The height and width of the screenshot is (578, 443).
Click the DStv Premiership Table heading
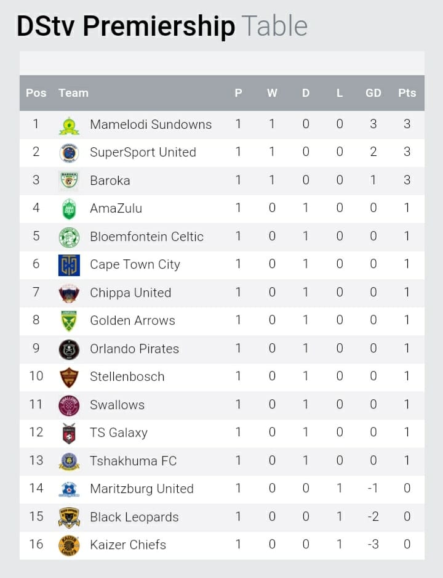click(162, 26)
